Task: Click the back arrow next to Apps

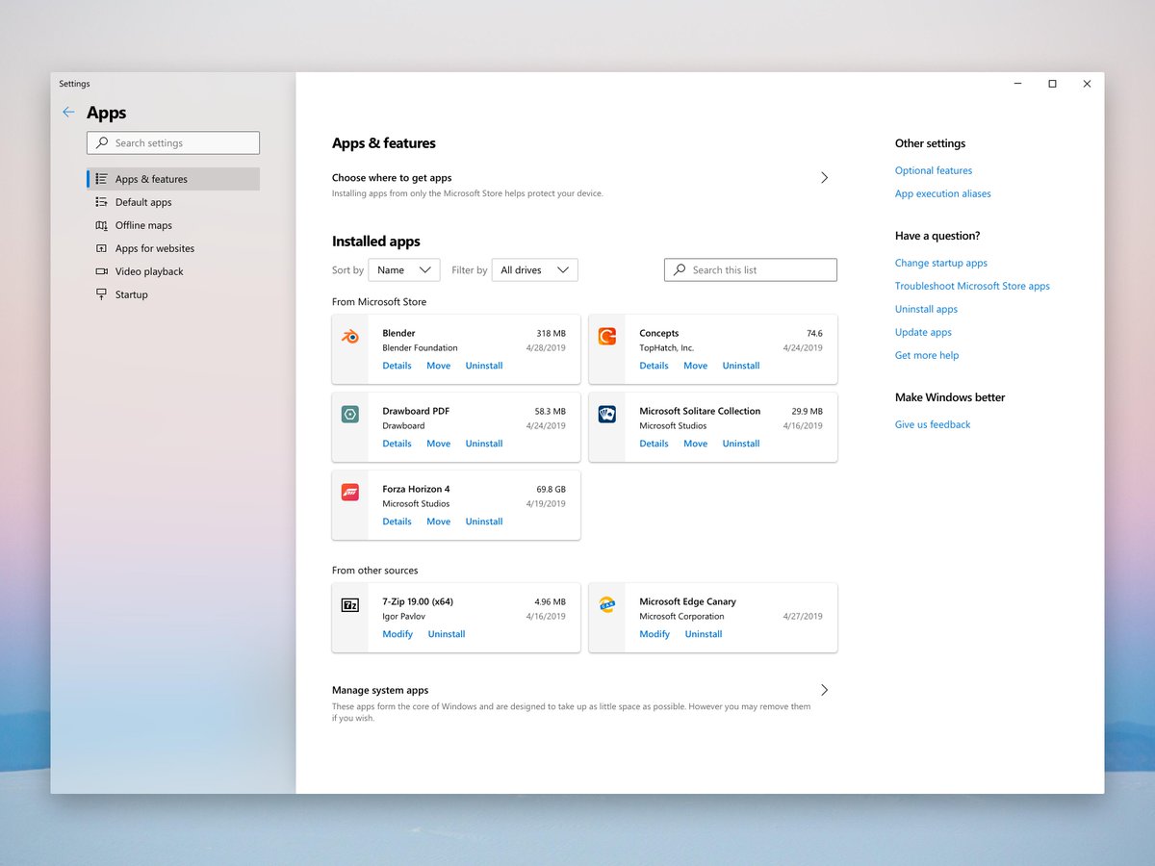Action: coord(68,113)
